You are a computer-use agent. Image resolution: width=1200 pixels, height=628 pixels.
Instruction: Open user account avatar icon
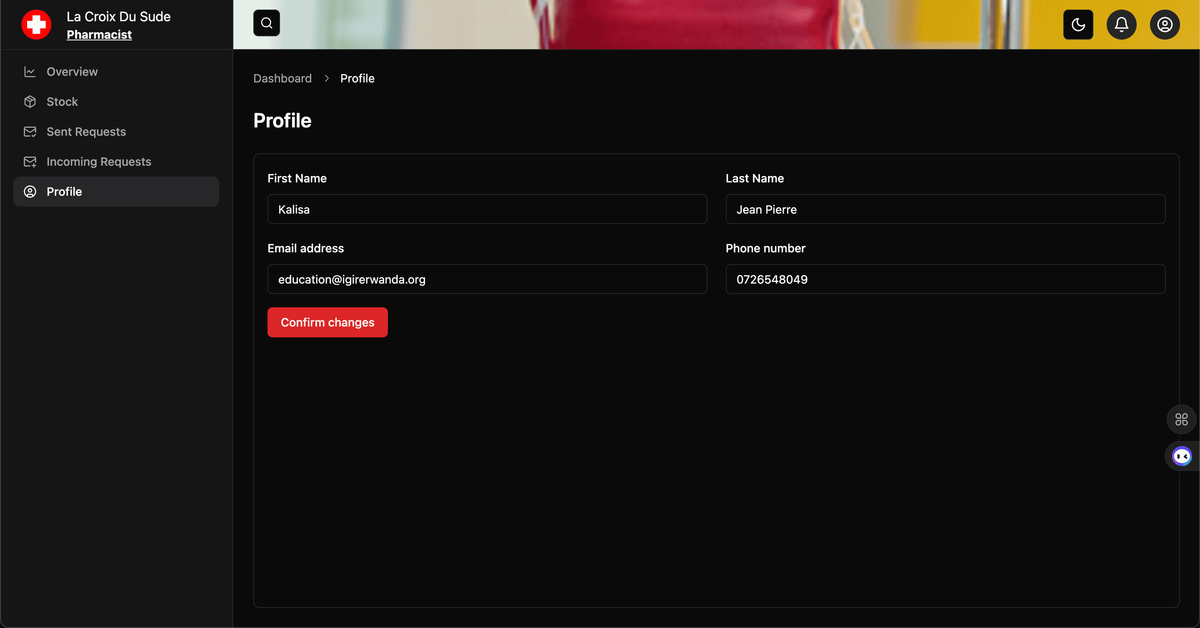(1165, 24)
